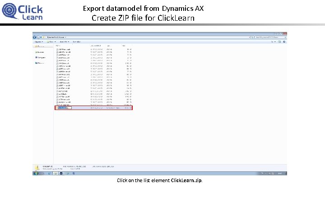
Task: Select Libraries in the navigation pane
Action: (x=40, y=52)
